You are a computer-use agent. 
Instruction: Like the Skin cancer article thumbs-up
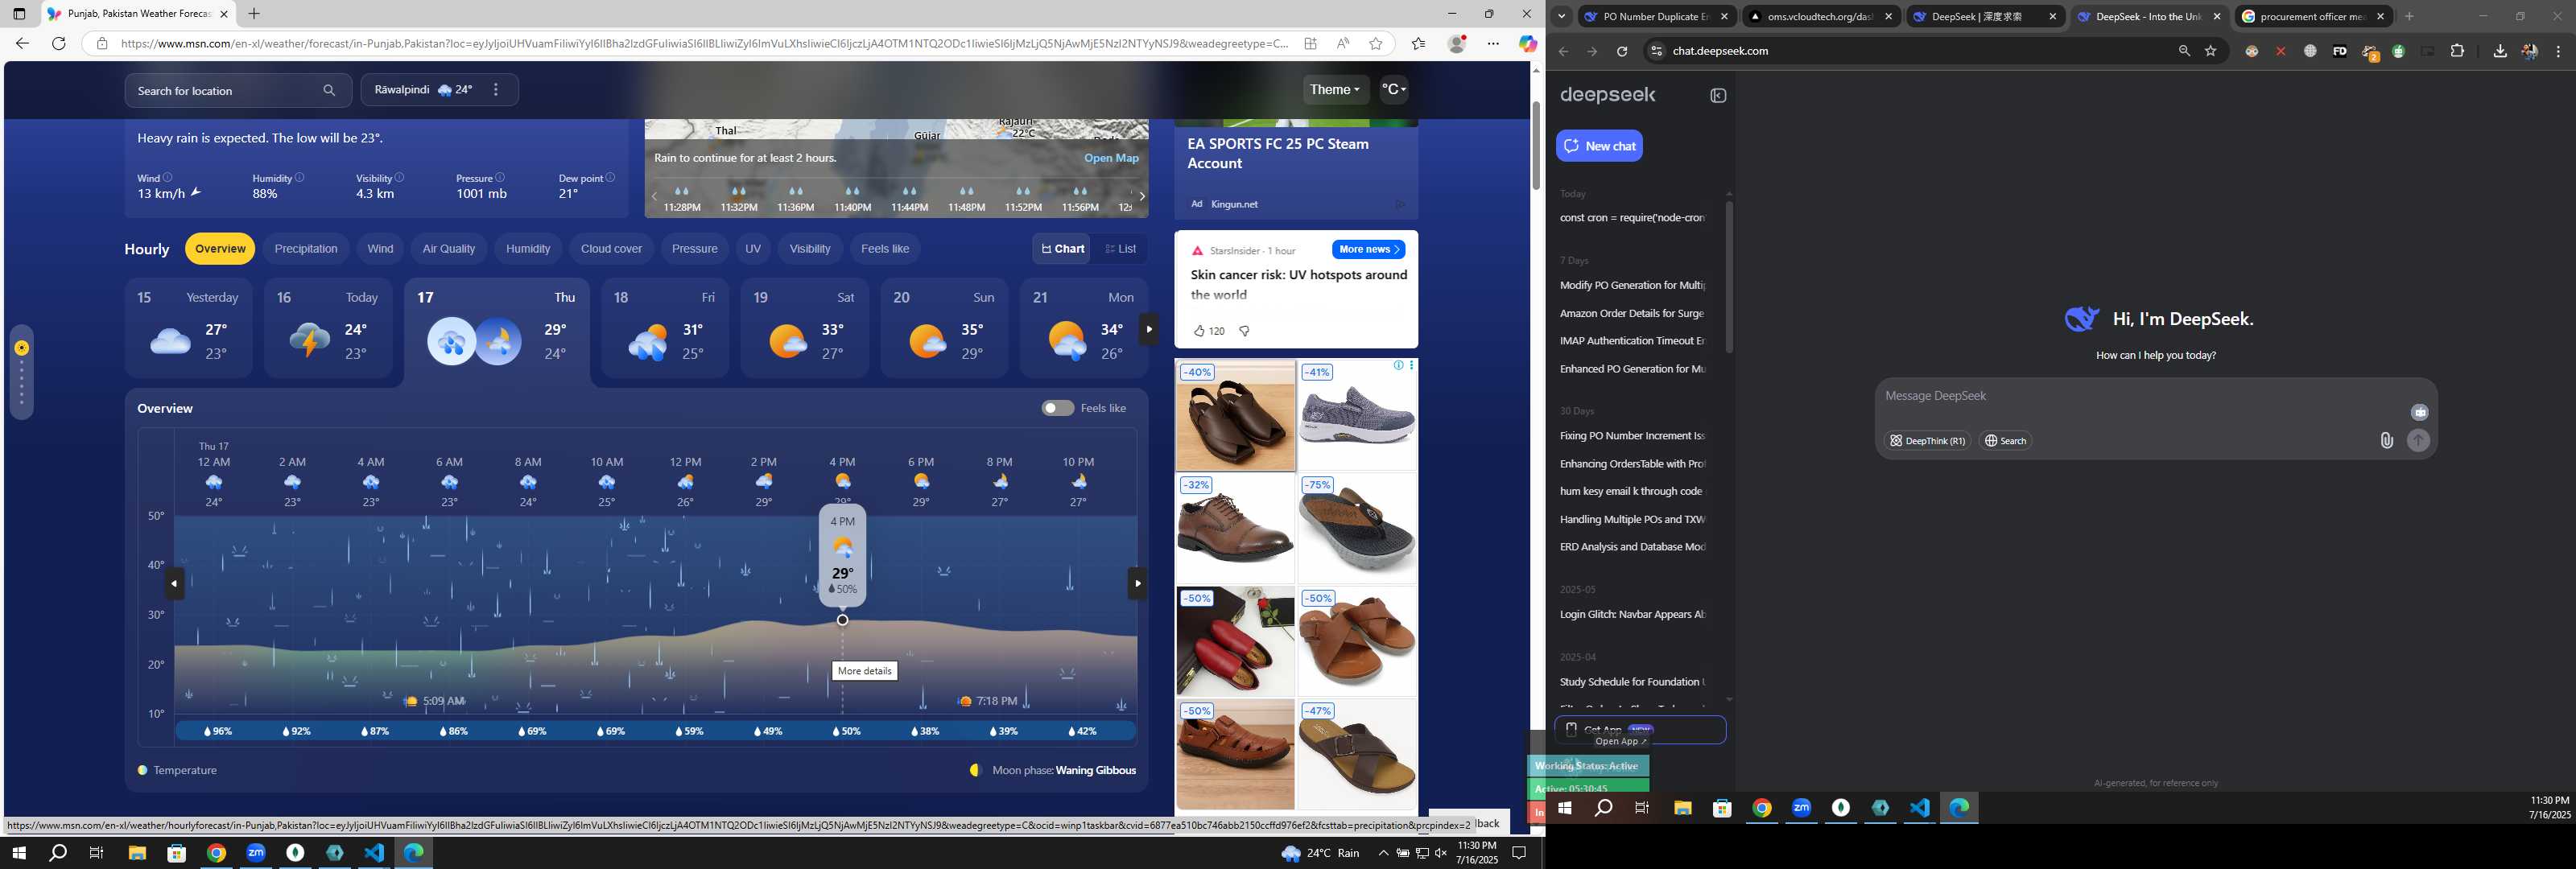point(1199,331)
